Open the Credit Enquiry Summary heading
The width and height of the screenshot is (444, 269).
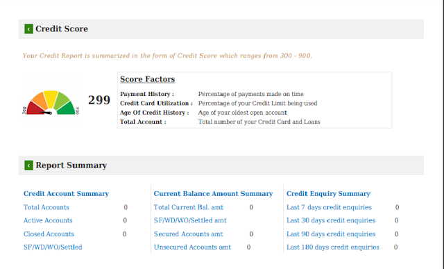point(328,193)
